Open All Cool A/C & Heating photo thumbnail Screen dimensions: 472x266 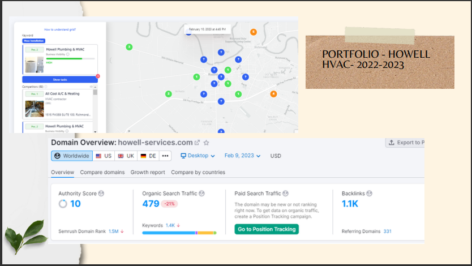tap(35, 109)
